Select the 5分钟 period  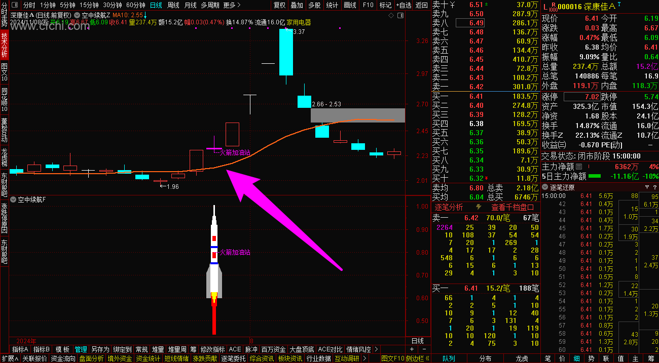[x=67, y=5]
